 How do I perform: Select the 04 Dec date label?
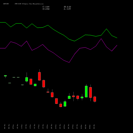point(94,126)
